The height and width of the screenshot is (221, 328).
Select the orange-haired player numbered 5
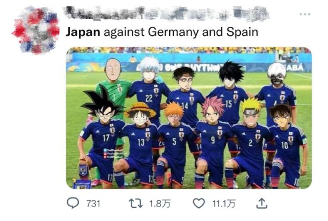(x=175, y=145)
